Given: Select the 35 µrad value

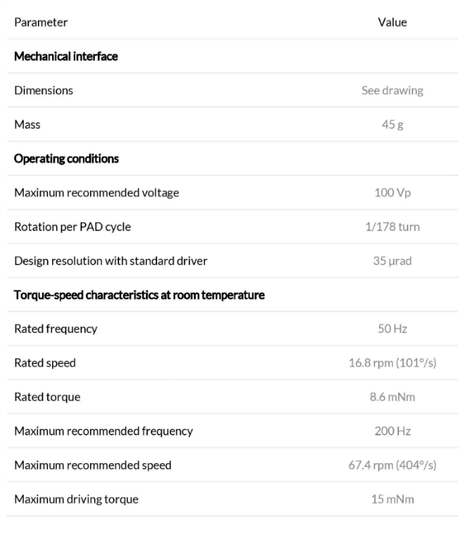Looking at the screenshot, I should (x=392, y=261).
